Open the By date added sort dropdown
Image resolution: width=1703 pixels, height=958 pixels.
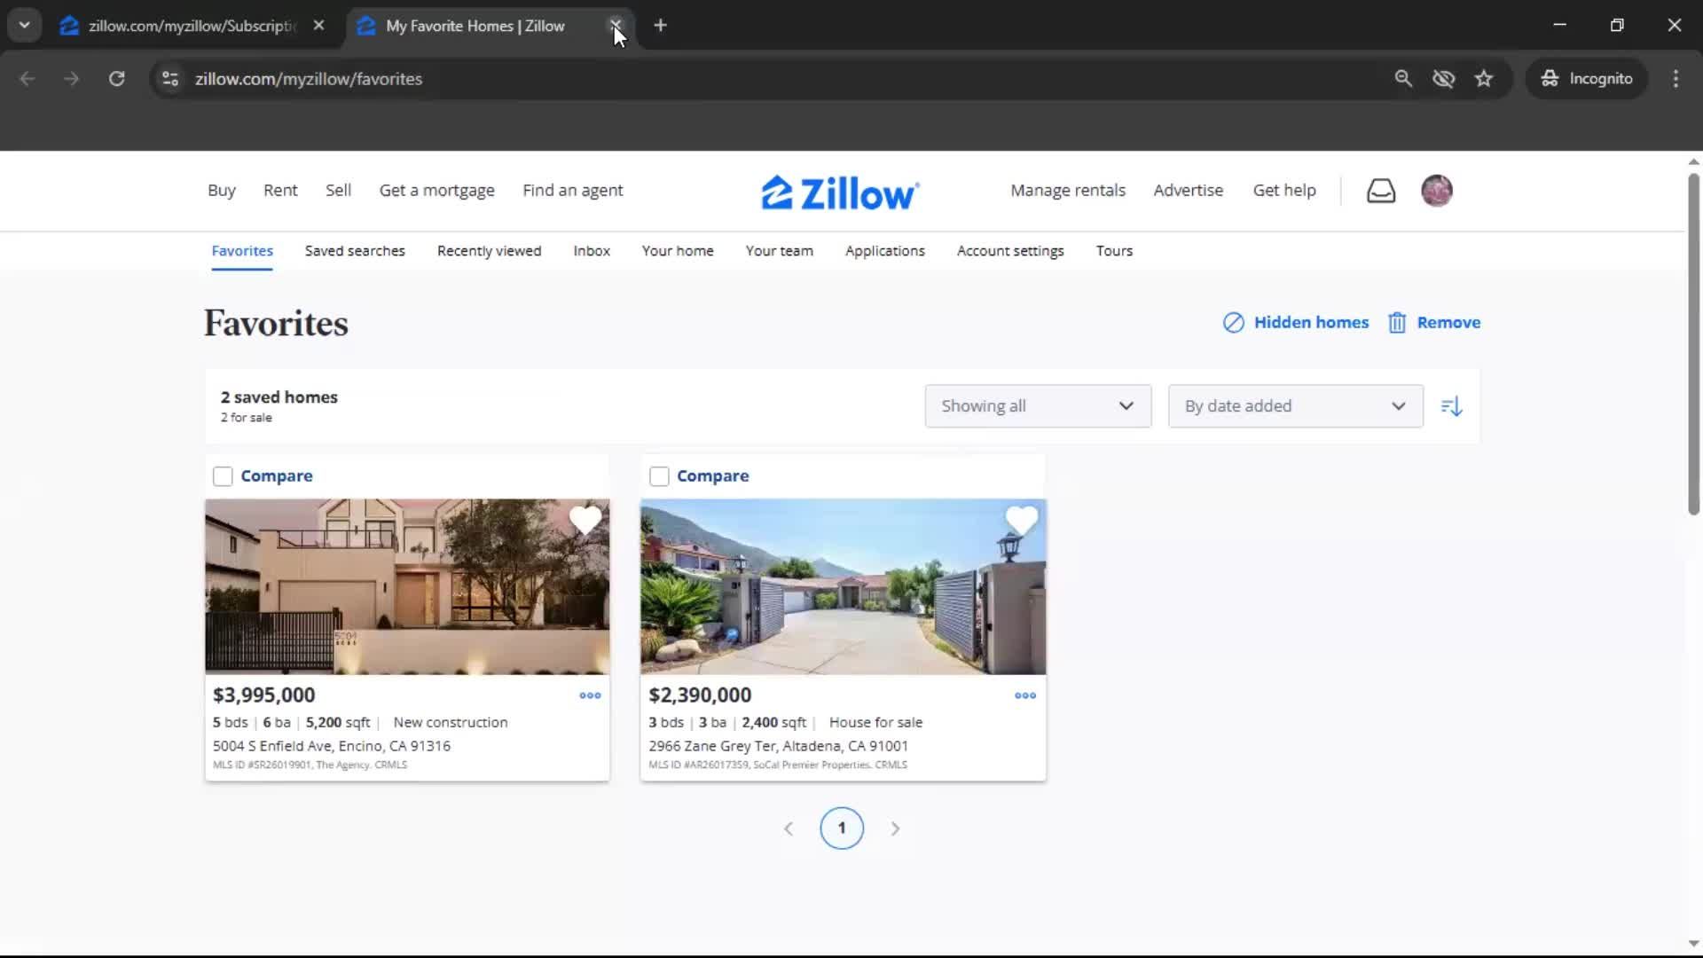tap(1295, 406)
